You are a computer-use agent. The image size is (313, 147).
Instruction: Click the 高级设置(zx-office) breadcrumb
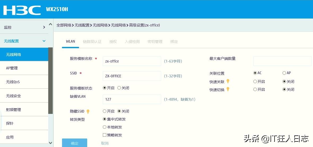144,25
